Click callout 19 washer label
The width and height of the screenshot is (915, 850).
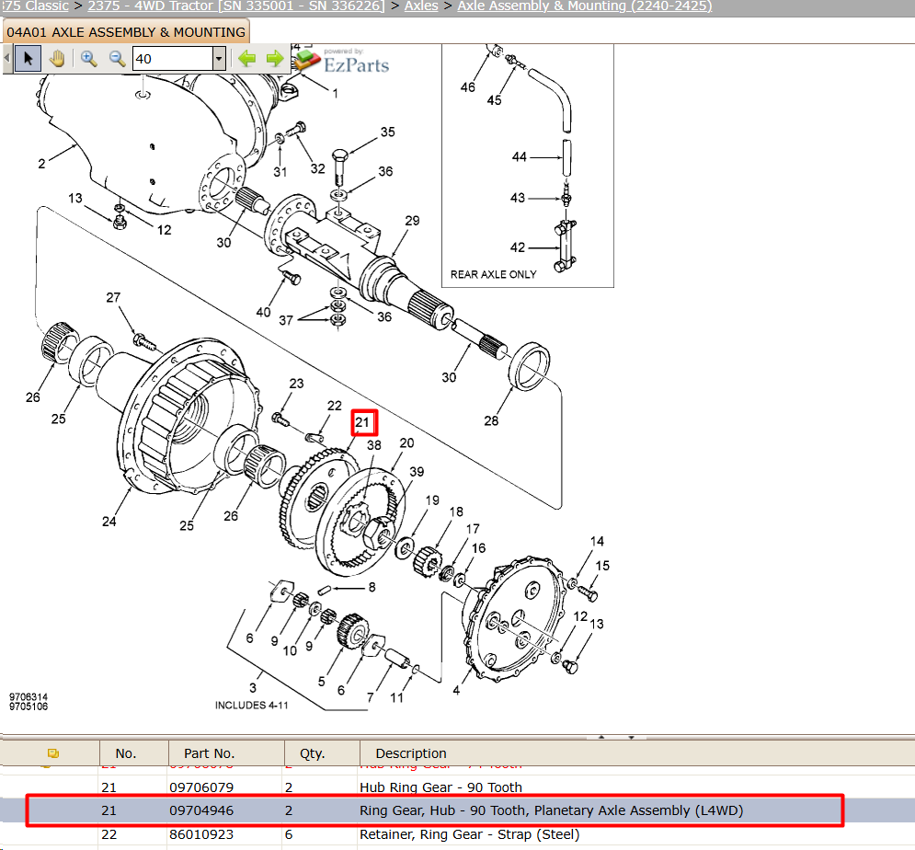click(x=432, y=500)
